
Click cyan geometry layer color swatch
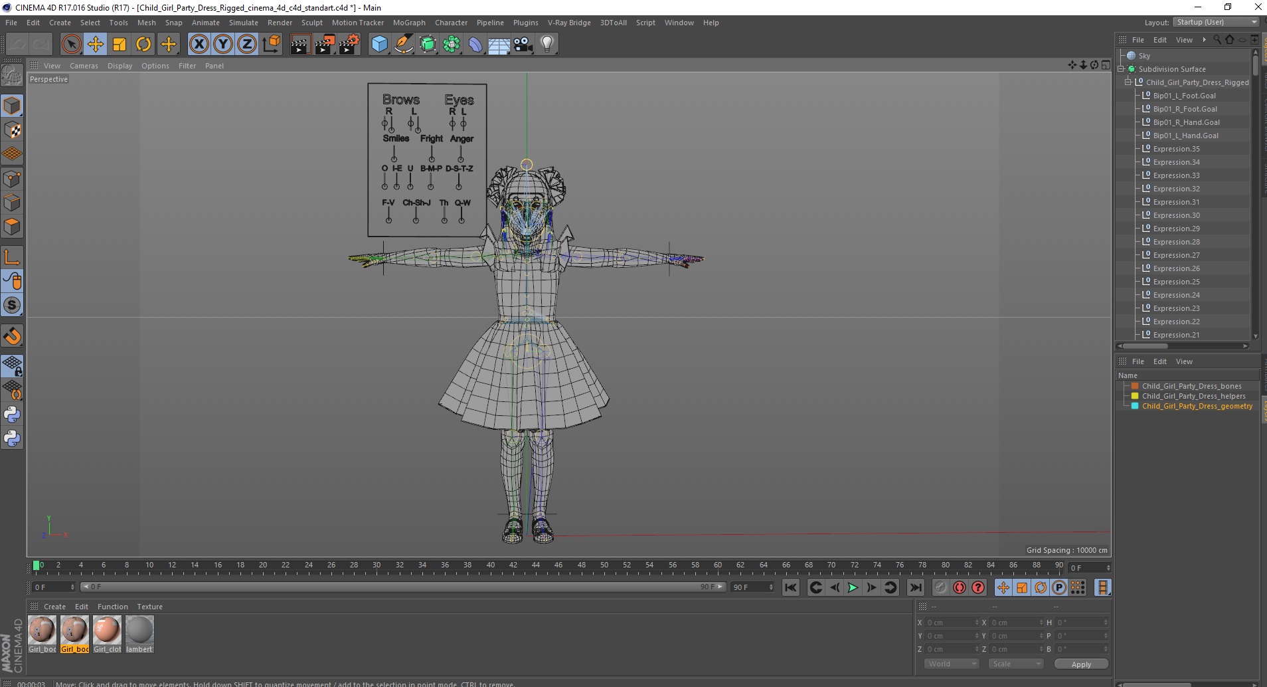pos(1135,406)
